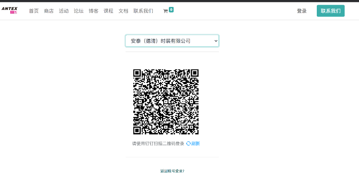Screen dimensions: 359x189
Task: Go to 首页 in the navigation bar
Action: 34,11
